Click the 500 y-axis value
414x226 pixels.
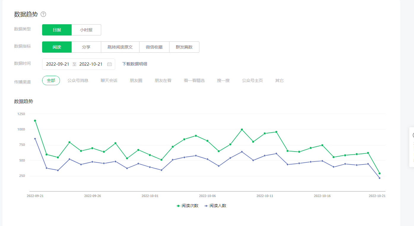[x=22, y=160]
